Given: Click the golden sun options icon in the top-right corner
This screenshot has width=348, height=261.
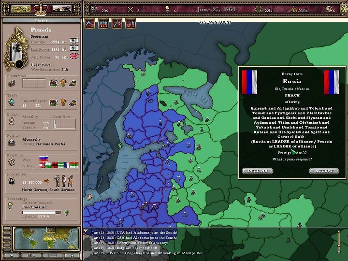Looking at the screenshot, I should [344, 9].
